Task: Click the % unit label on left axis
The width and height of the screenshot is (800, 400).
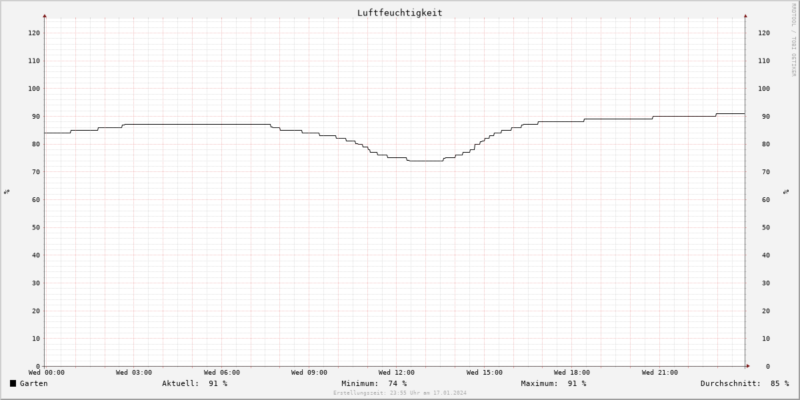Action: pyautogui.click(x=7, y=191)
